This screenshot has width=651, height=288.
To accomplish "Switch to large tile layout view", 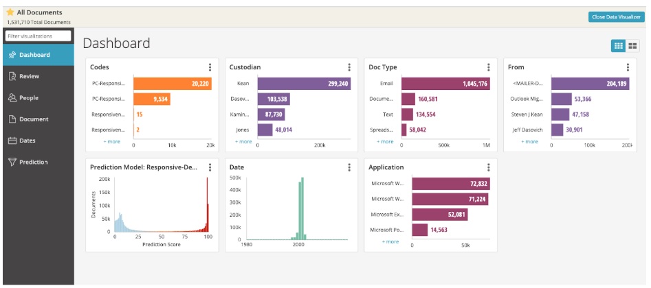I will point(632,45).
